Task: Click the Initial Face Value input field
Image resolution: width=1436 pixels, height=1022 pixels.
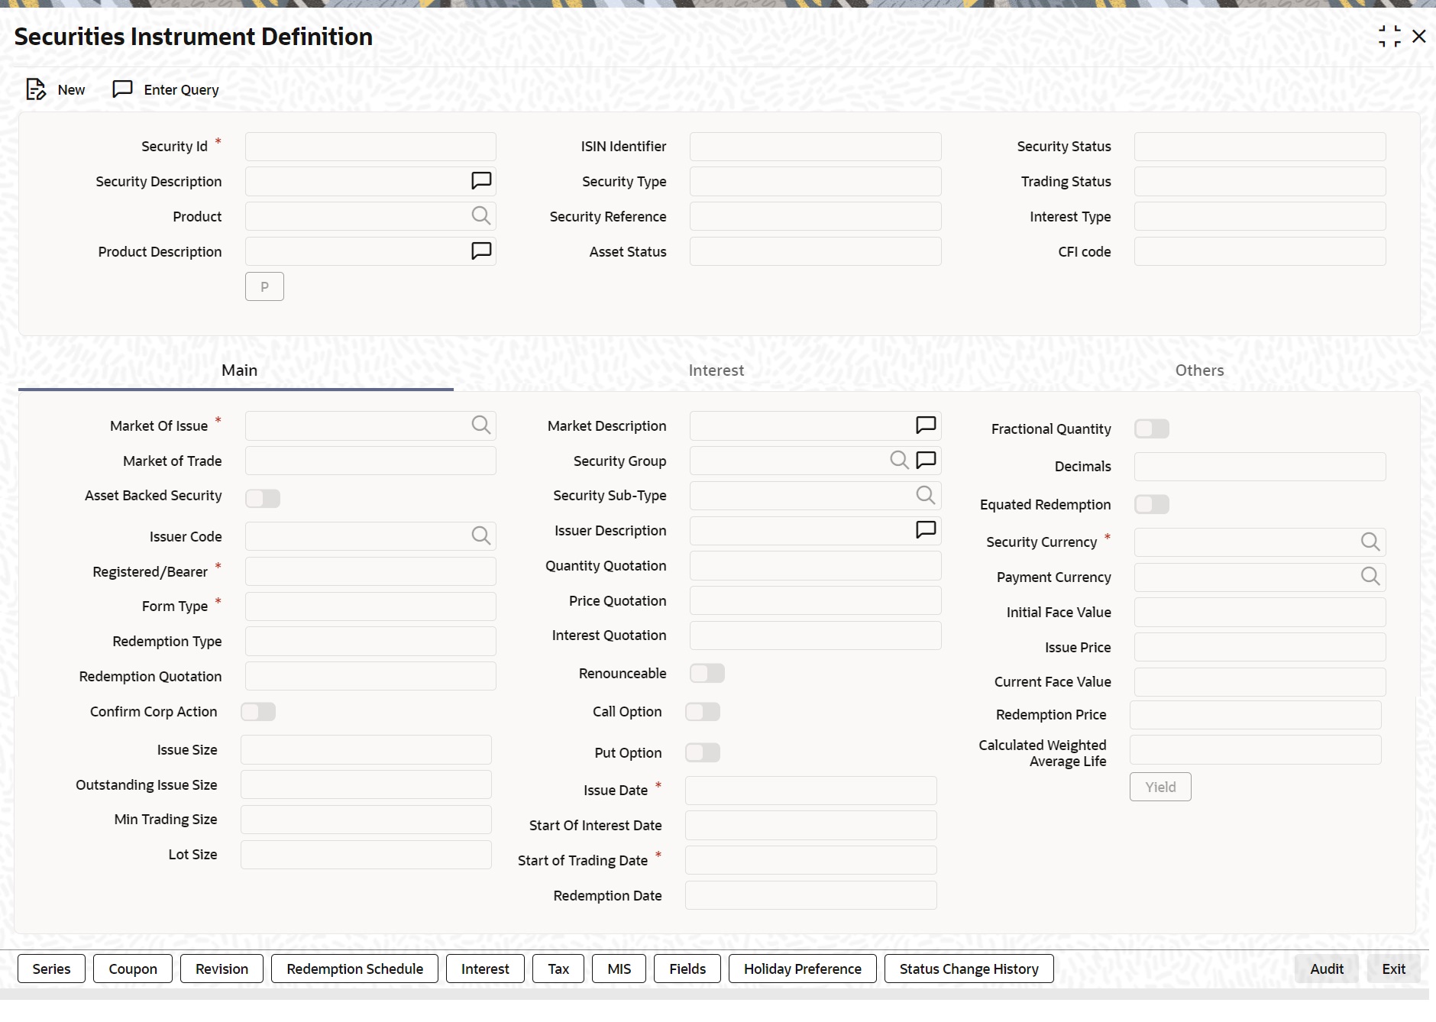Action: pos(1260,613)
